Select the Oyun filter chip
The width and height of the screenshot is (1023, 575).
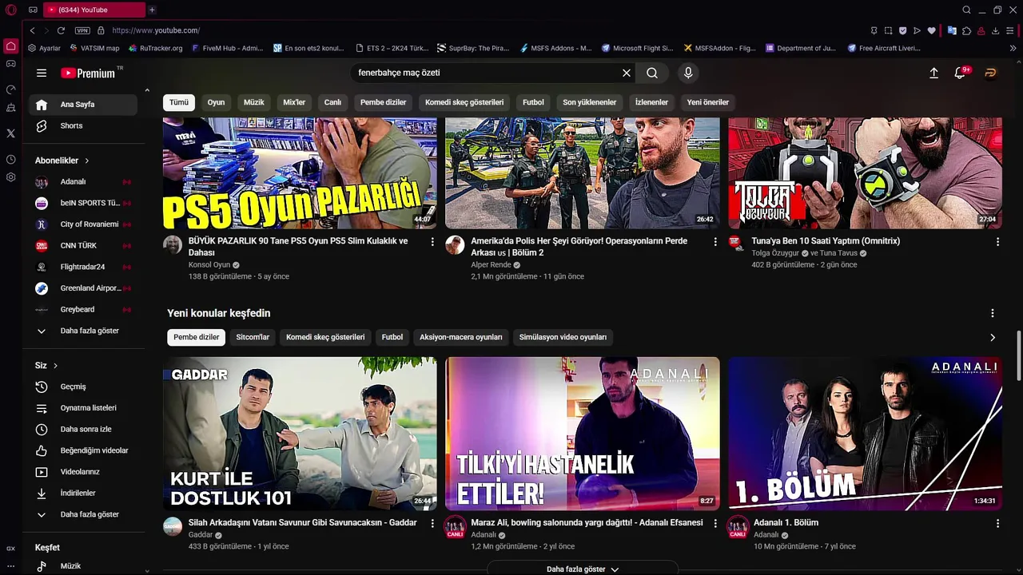point(217,102)
